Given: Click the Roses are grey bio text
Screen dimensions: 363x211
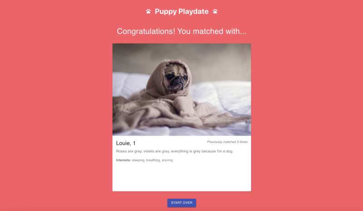Looking at the screenshot, I should [175, 151].
